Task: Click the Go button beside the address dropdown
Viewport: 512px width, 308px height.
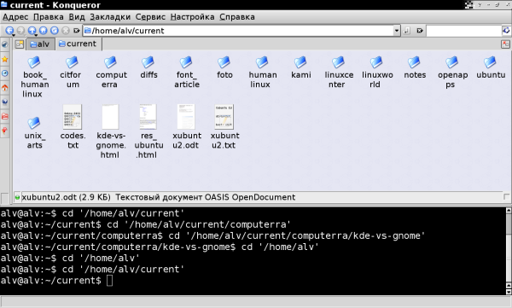Action: point(406,31)
